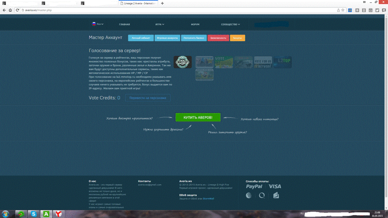Open the VISA payment logo

(x=275, y=186)
